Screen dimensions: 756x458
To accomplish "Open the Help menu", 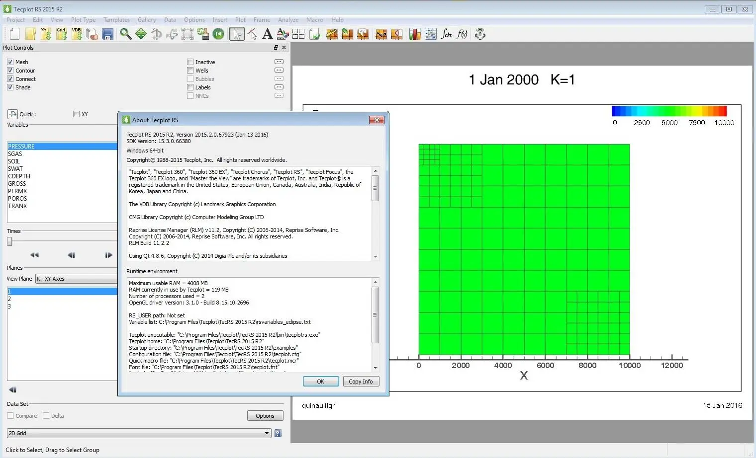I will [x=337, y=20].
